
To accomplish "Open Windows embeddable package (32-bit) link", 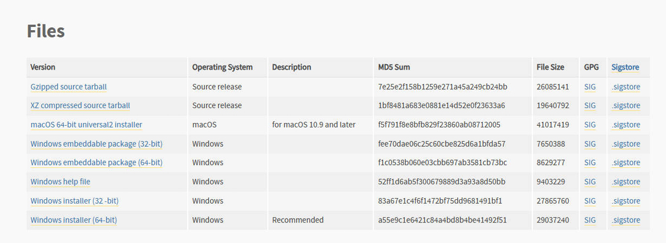I will [x=96, y=143].
